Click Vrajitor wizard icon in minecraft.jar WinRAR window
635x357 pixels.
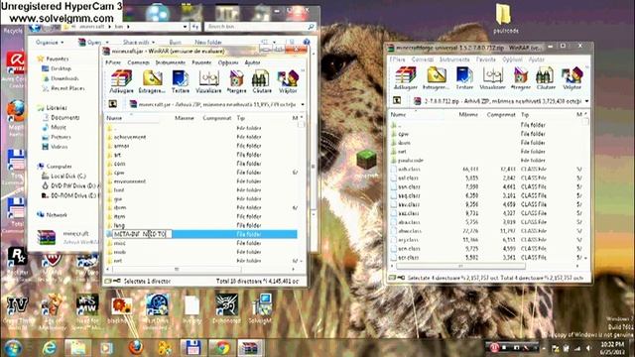tap(288, 81)
